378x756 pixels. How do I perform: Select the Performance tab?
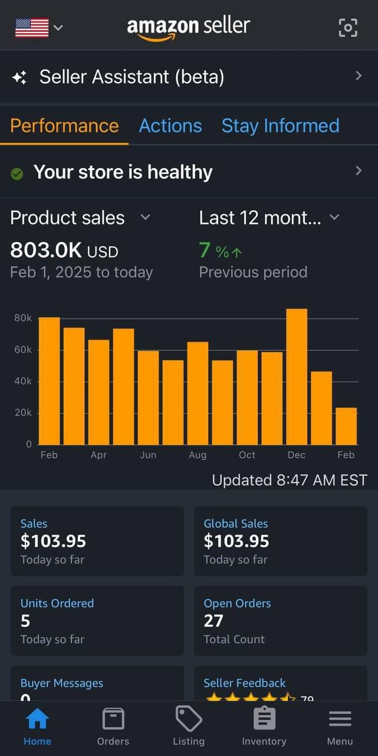pyautogui.click(x=64, y=126)
